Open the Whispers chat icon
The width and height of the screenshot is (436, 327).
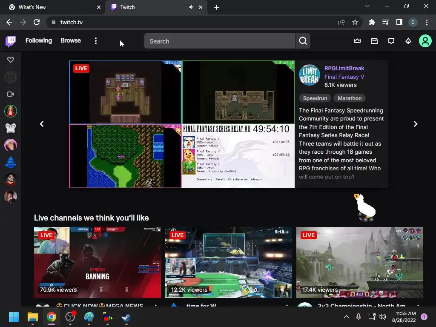(x=391, y=41)
